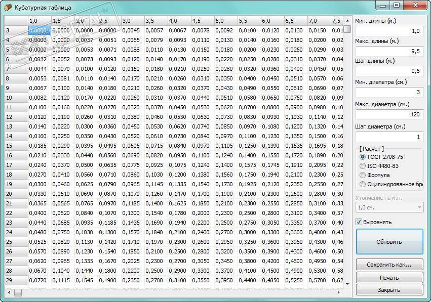431x302 pixels.
Task: Select row header 20
Action: tap(16, 194)
